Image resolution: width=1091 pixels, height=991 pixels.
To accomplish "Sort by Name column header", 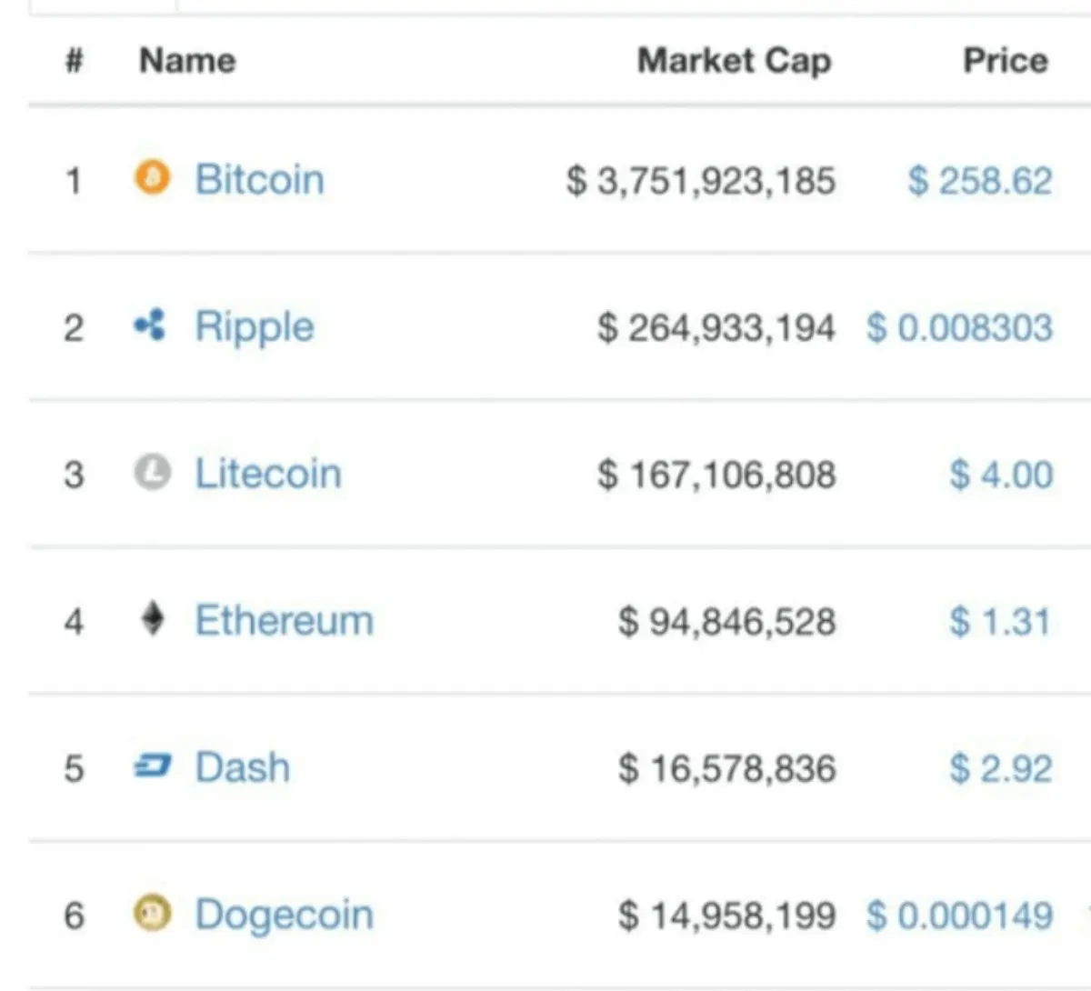I will pos(187,61).
